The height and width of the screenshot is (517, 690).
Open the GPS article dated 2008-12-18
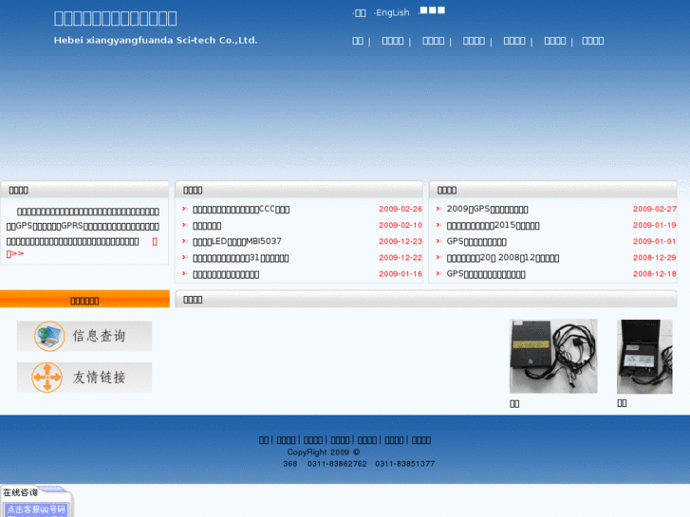click(x=486, y=274)
